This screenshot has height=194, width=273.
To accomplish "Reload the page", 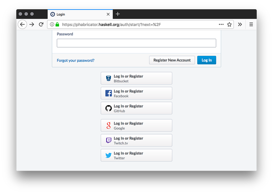I will coord(41,25).
